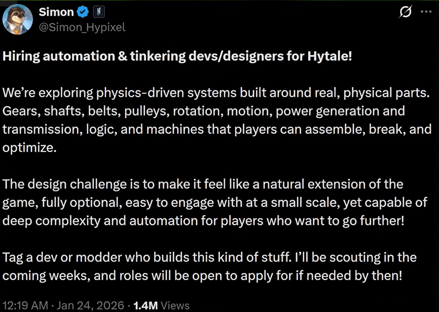Open the "1.4M Views" analytics count
This screenshot has height=312, width=439.
[161, 305]
